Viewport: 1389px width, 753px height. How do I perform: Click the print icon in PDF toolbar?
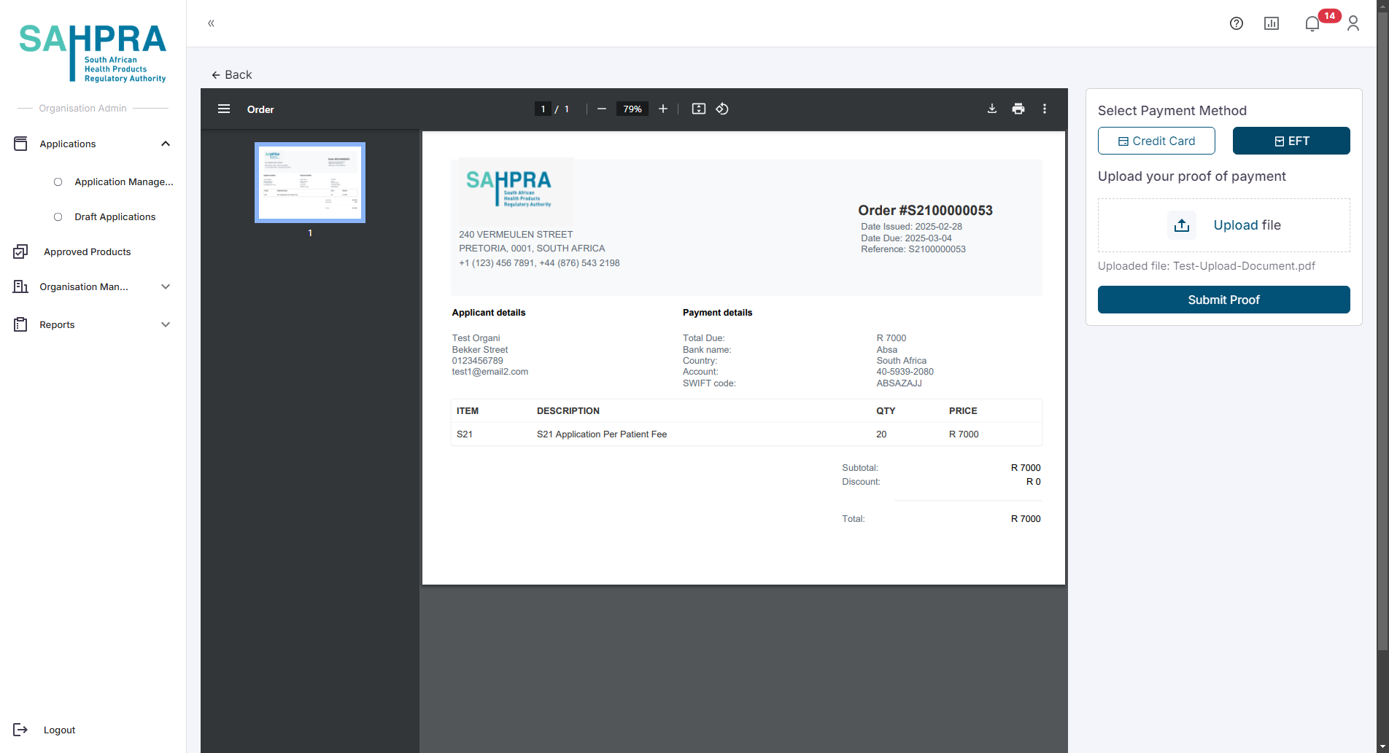pyautogui.click(x=1018, y=109)
